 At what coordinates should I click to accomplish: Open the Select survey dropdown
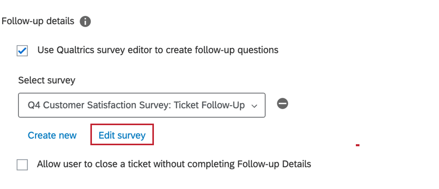point(142,105)
